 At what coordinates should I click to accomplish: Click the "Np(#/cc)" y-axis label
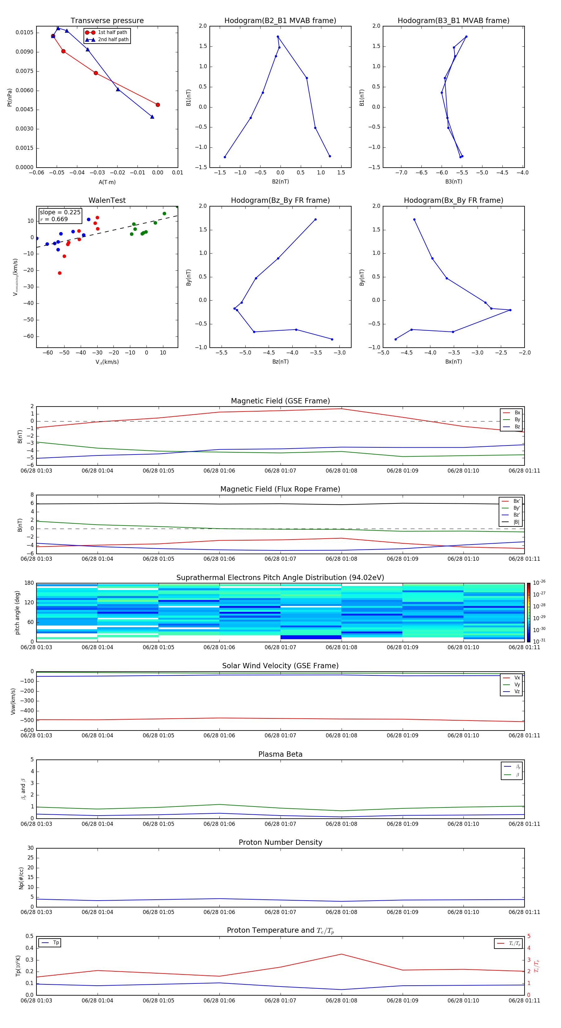click(x=21, y=878)
